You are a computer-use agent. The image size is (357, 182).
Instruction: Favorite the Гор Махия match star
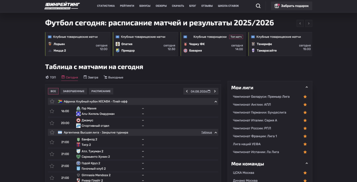(x=52, y=111)
